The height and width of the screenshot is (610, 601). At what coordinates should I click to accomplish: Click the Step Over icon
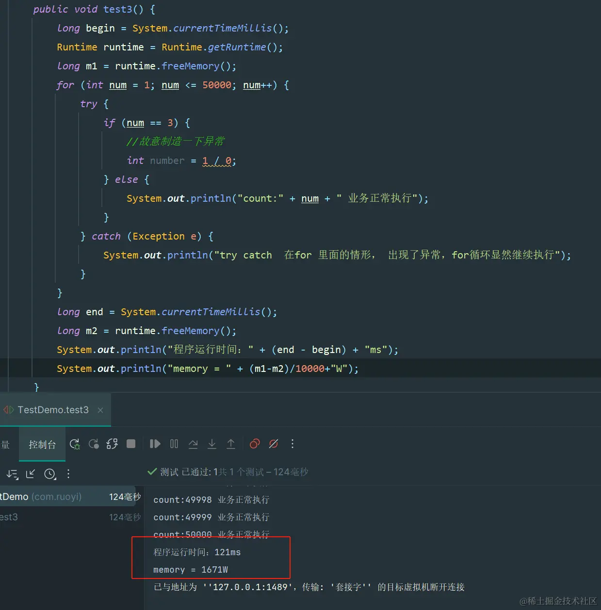pyautogui.click(x=193, y=444)
